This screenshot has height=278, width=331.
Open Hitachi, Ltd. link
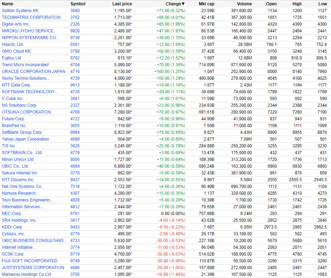coord(13,44)
